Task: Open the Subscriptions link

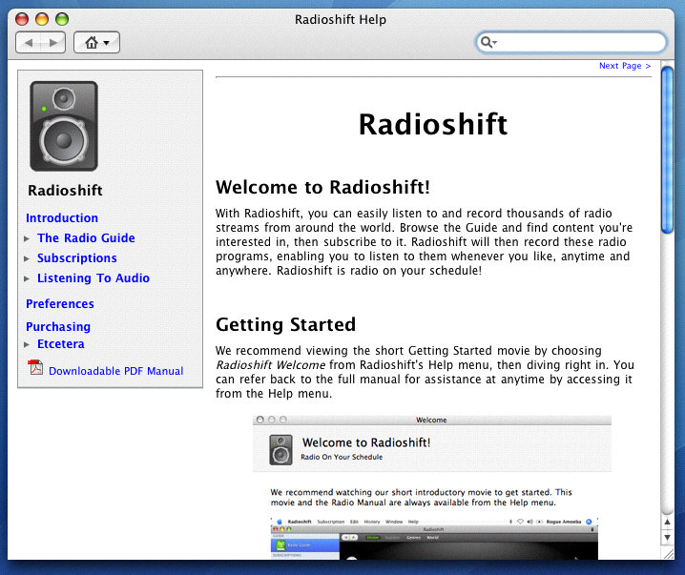Action: coord(77,258)
